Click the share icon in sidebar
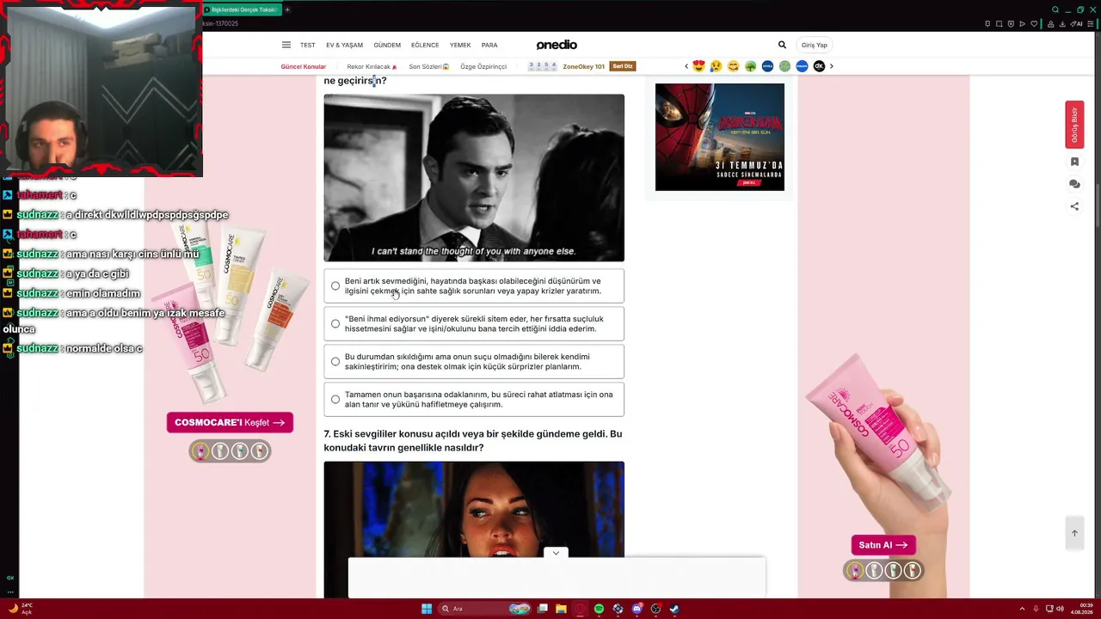 pyautogui.click(x=1074, y=206)
